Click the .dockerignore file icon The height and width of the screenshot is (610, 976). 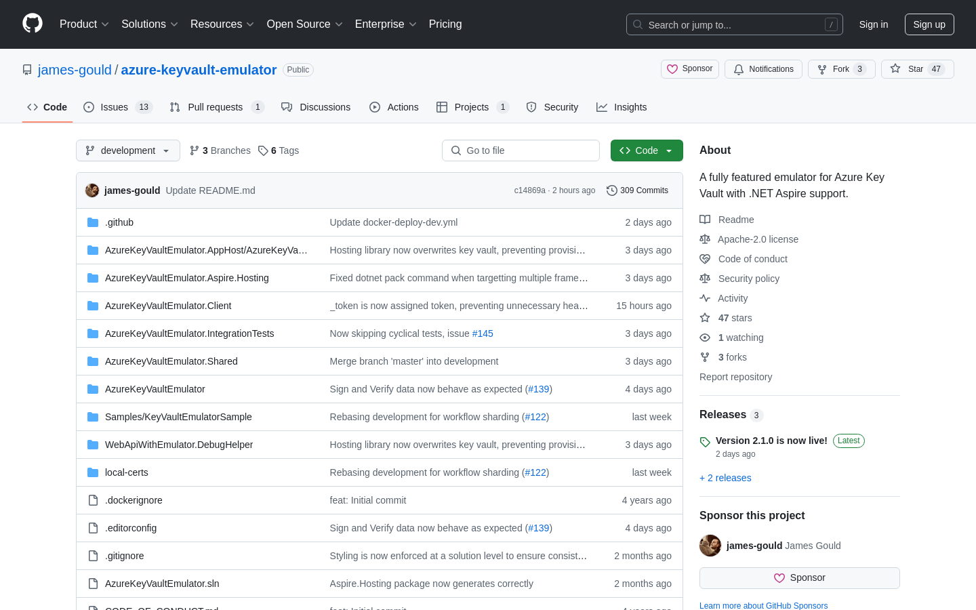point(93,500)
